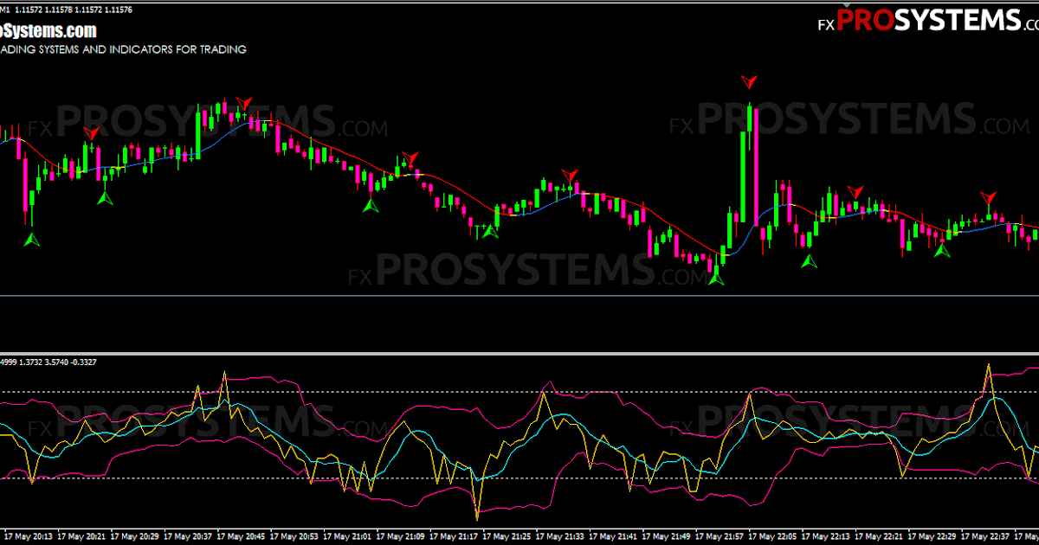Select the leftmost red sell arrow
Screen dimensions: 1039x545
(91, 132)
